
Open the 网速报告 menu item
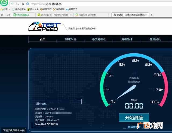tap(71, 39)
